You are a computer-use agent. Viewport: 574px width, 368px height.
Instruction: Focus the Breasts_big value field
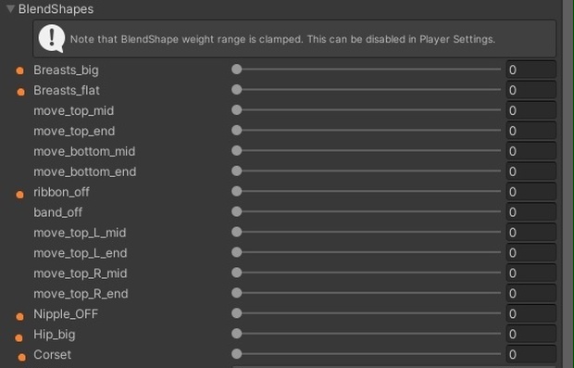click(x=530, y=70)
